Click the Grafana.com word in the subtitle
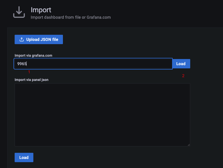 click(99, 17)
